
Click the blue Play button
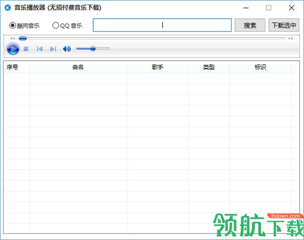click(13, 49)
